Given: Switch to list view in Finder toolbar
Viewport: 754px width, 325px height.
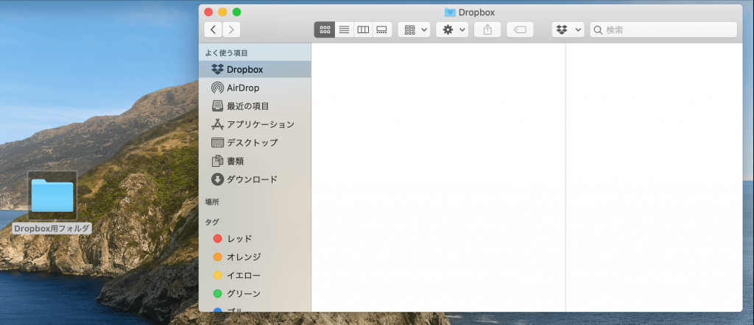Looking at the screenshot, I should (x=344, y=29).
